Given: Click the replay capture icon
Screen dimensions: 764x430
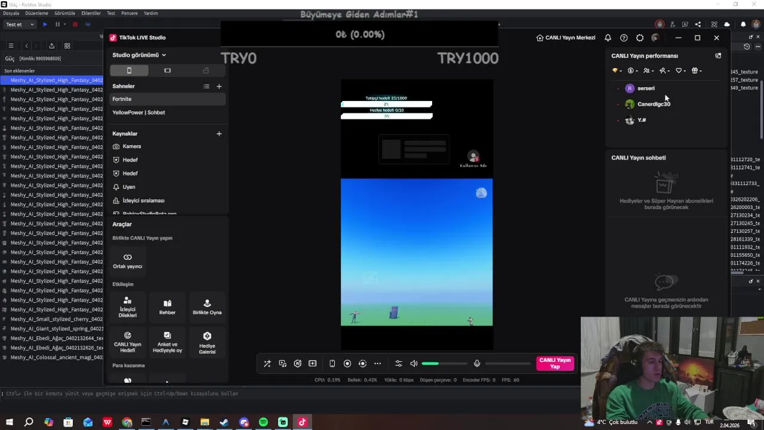Looking at the screenshot, I should coord(362,364).
